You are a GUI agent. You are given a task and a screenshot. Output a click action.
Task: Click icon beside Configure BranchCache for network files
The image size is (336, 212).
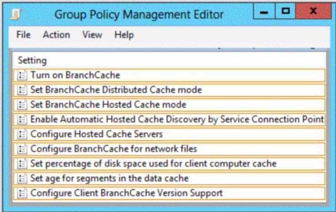click(22, 149)
